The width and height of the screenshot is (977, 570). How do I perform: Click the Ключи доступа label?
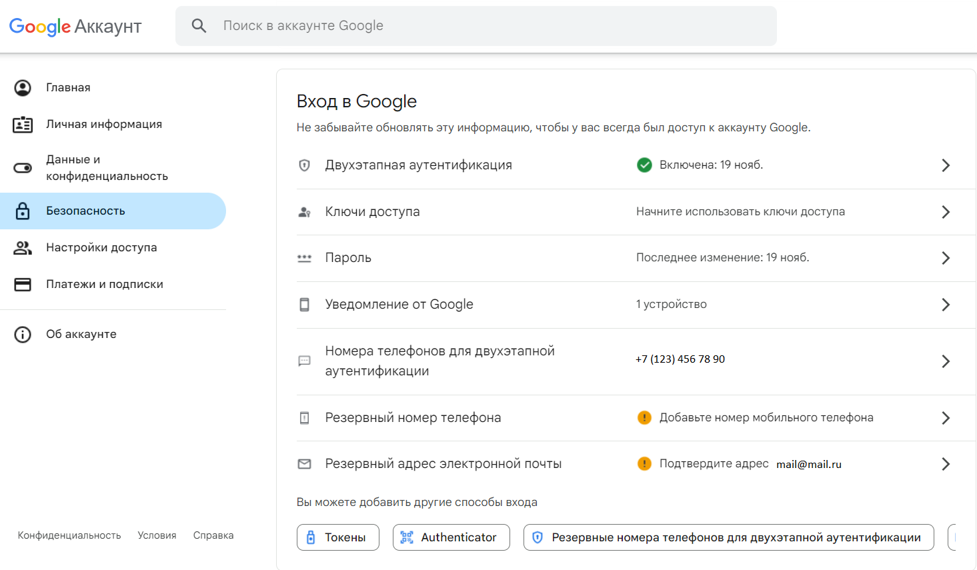click(x=373, y=212)
